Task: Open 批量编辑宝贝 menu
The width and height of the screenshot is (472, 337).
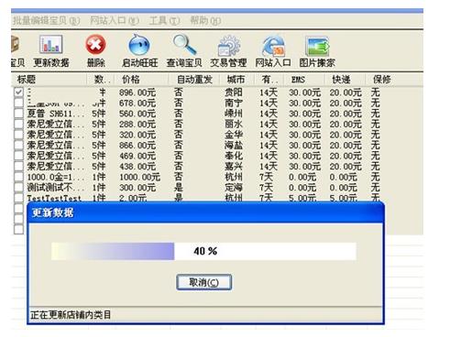Action: click(46, 20)
